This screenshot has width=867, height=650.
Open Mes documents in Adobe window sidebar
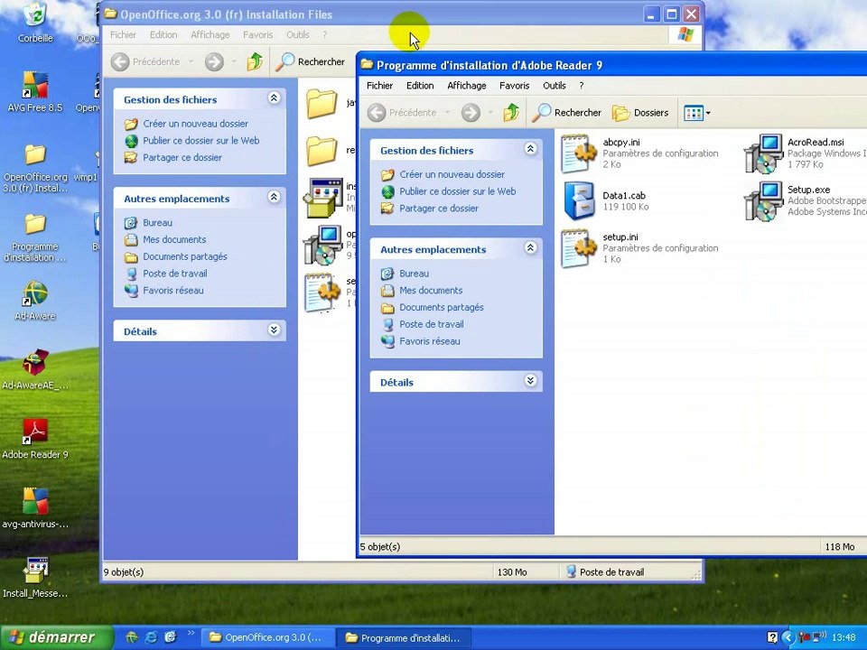click(x=431, y=290)
